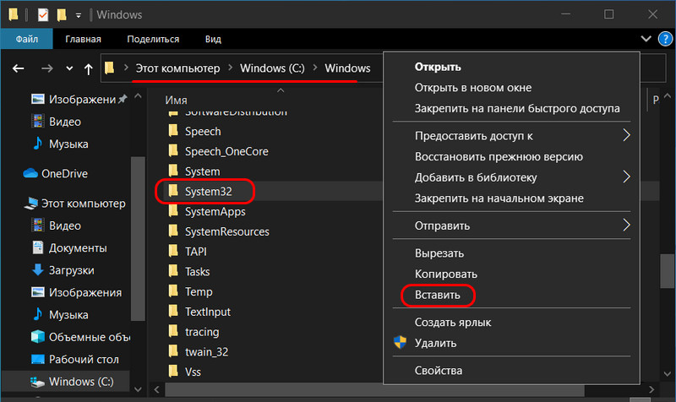Open Рабочий стол in the navigation pane
The width and height of the screenshot is (676, 402).
[75, 359]
